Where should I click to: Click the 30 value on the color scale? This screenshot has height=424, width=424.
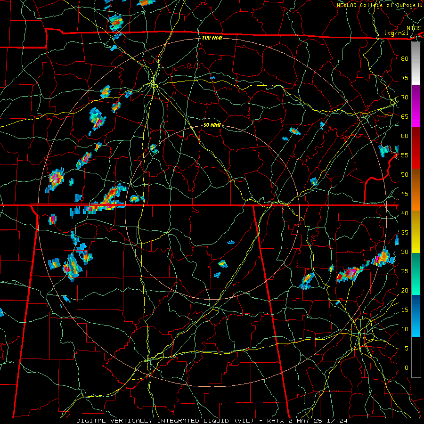click(x=405, y=252)
